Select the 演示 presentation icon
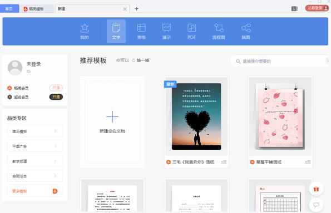This screenshot has height=213, width=331. click(x=166, y=32)
